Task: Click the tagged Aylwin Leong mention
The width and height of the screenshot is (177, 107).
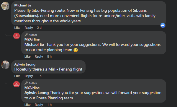Action: 37,93
